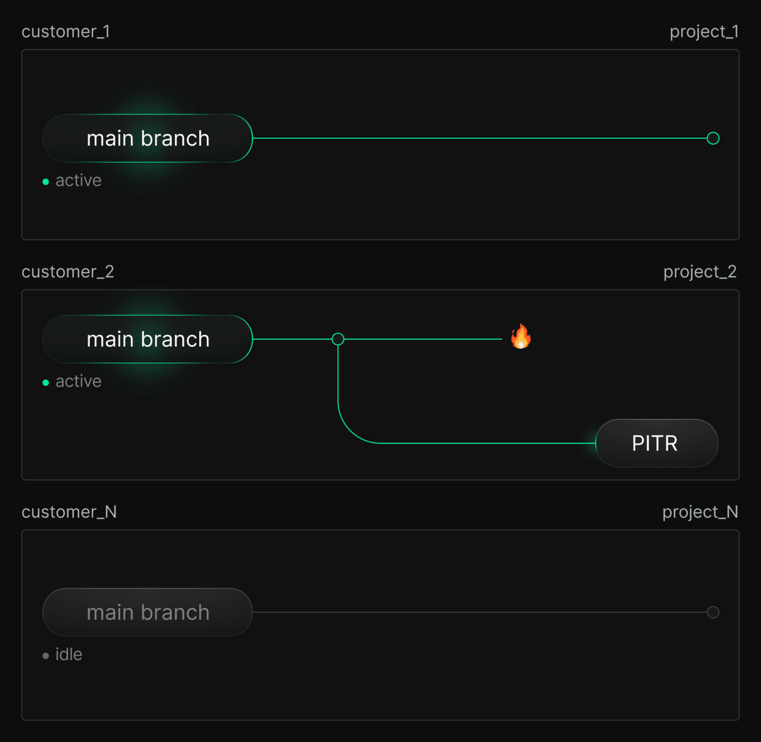Click customer_2's green active status dot
The image size is (761, 742).
pos(46,382)
